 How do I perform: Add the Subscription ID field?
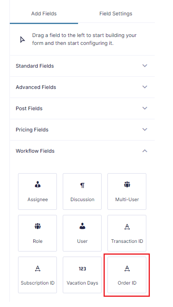(37, 275)
